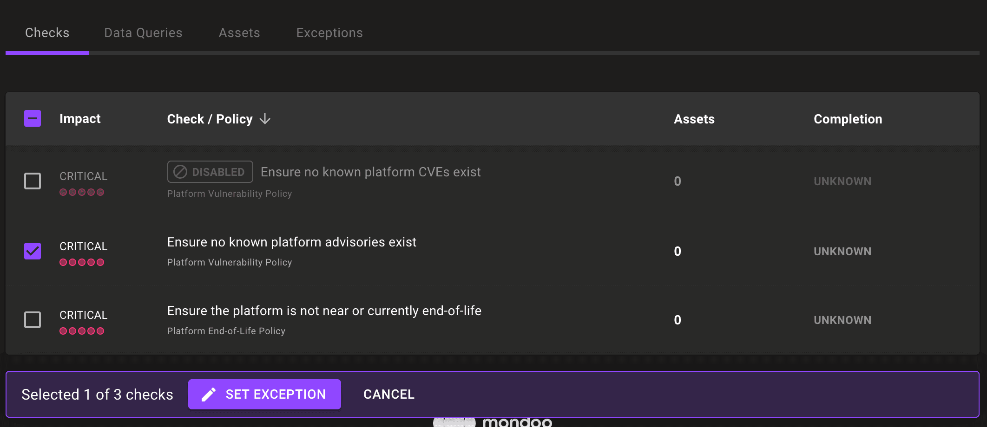
Task: Toggle sorting on the Check / Policy column
Action: tap(210, 119)
